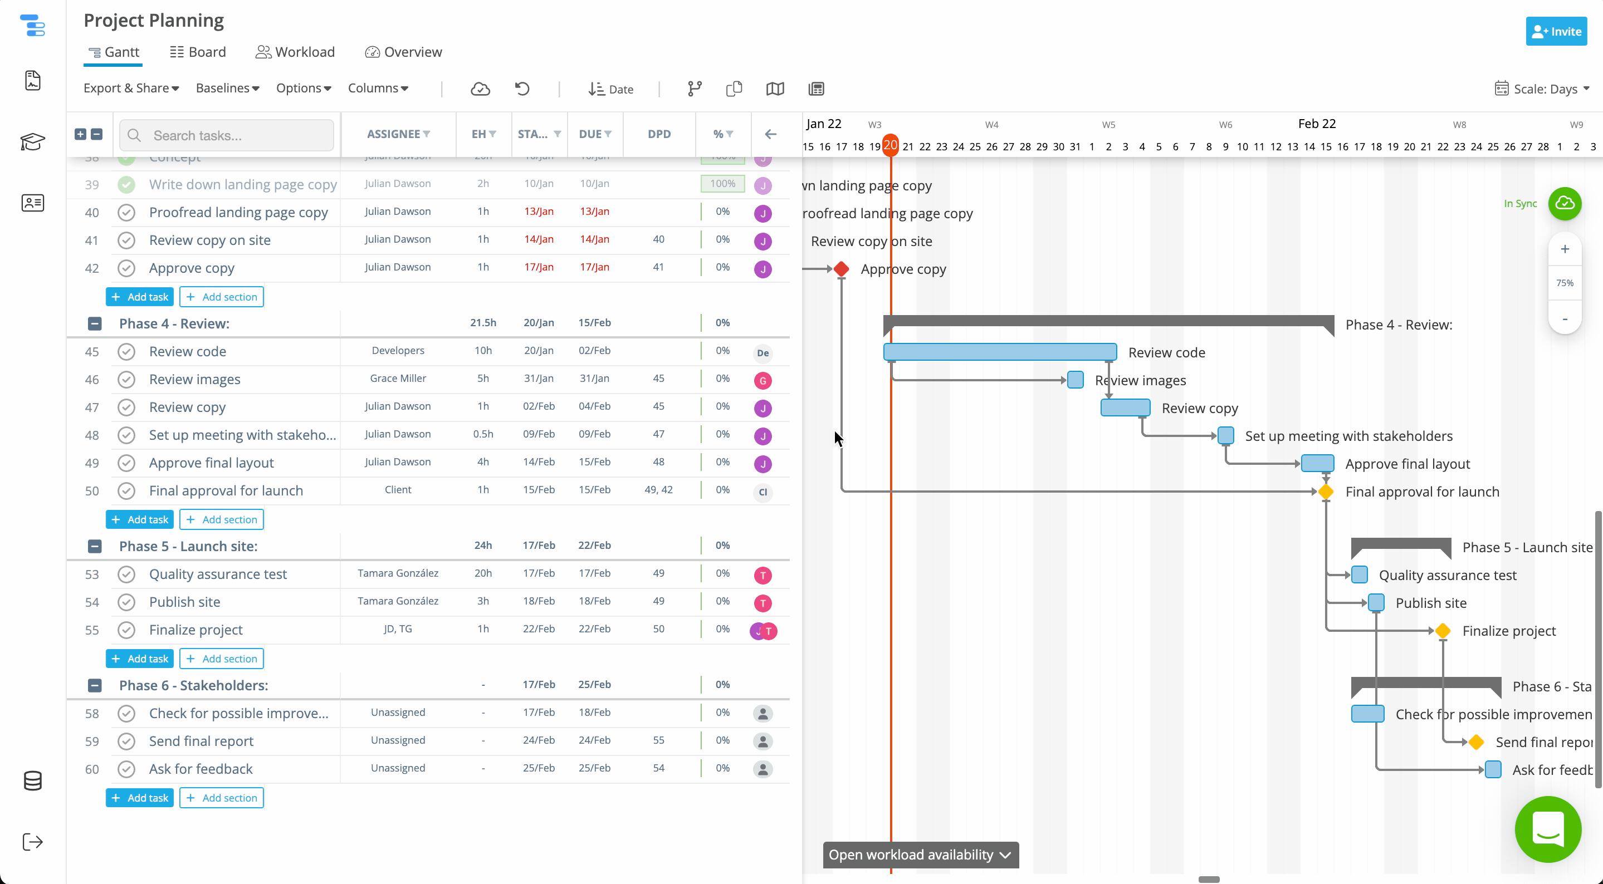
Task: Click Add task under Phase 5
Action: click(x=140, y=658)
